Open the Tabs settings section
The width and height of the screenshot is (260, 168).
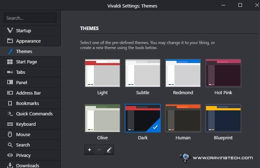[30, 72]
